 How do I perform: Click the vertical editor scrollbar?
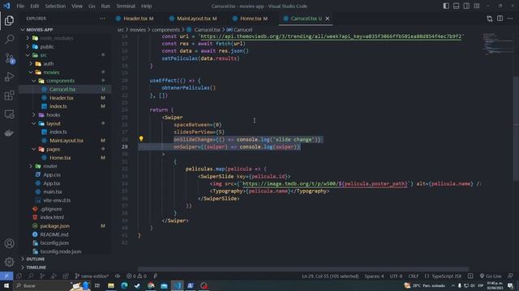[x=516, y=129]
